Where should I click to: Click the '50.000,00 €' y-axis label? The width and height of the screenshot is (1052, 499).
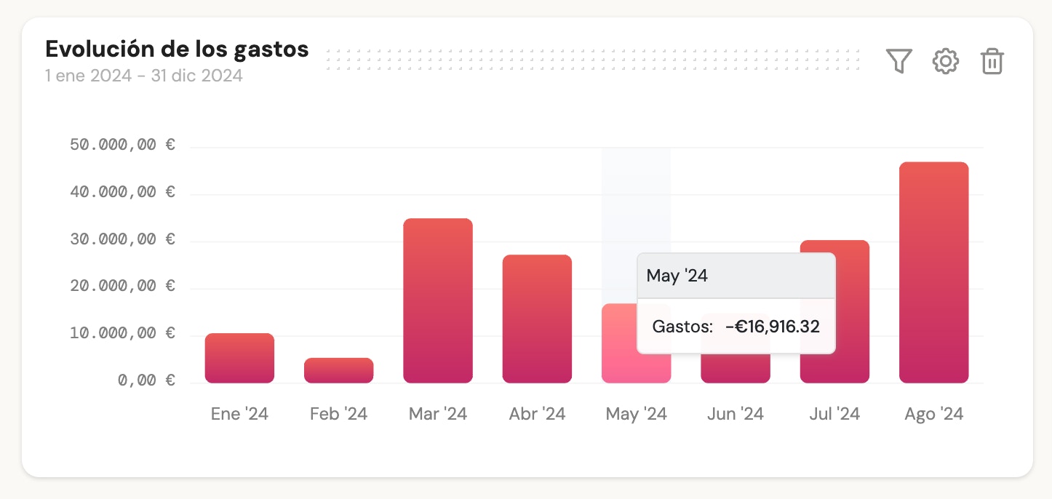122,145
